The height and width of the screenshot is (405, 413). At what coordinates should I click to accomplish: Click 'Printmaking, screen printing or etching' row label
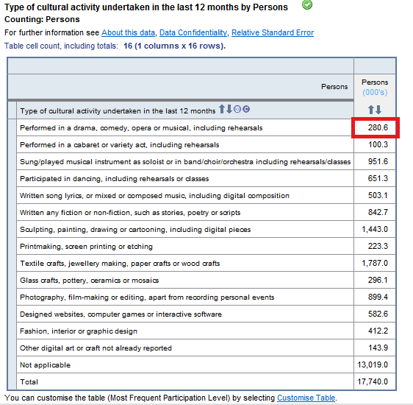point(86,247)
